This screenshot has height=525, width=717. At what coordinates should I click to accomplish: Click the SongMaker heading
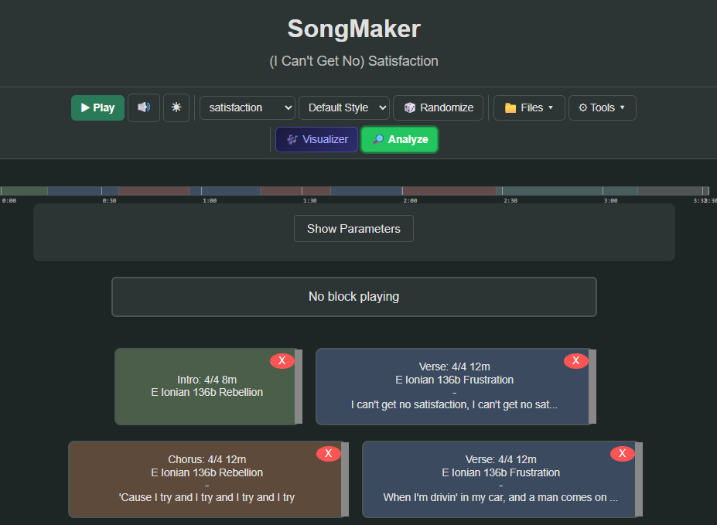[354, 29]
